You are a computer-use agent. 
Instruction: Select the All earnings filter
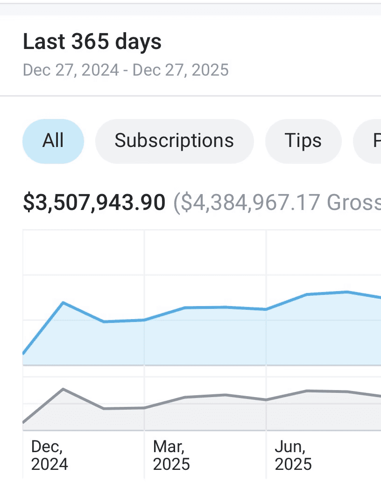click(53, 141)
